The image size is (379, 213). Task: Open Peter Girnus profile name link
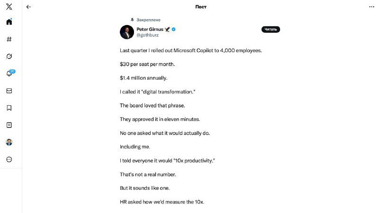coord(150,29)
